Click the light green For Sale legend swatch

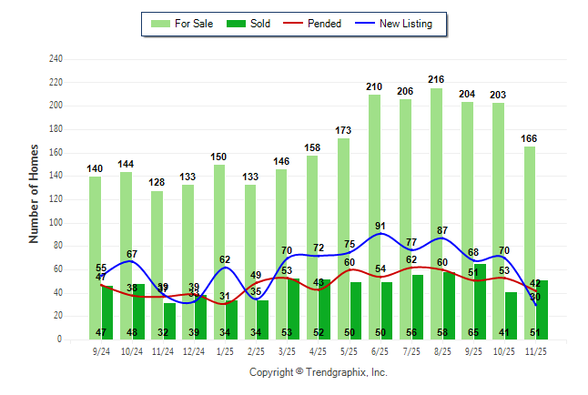159,24
